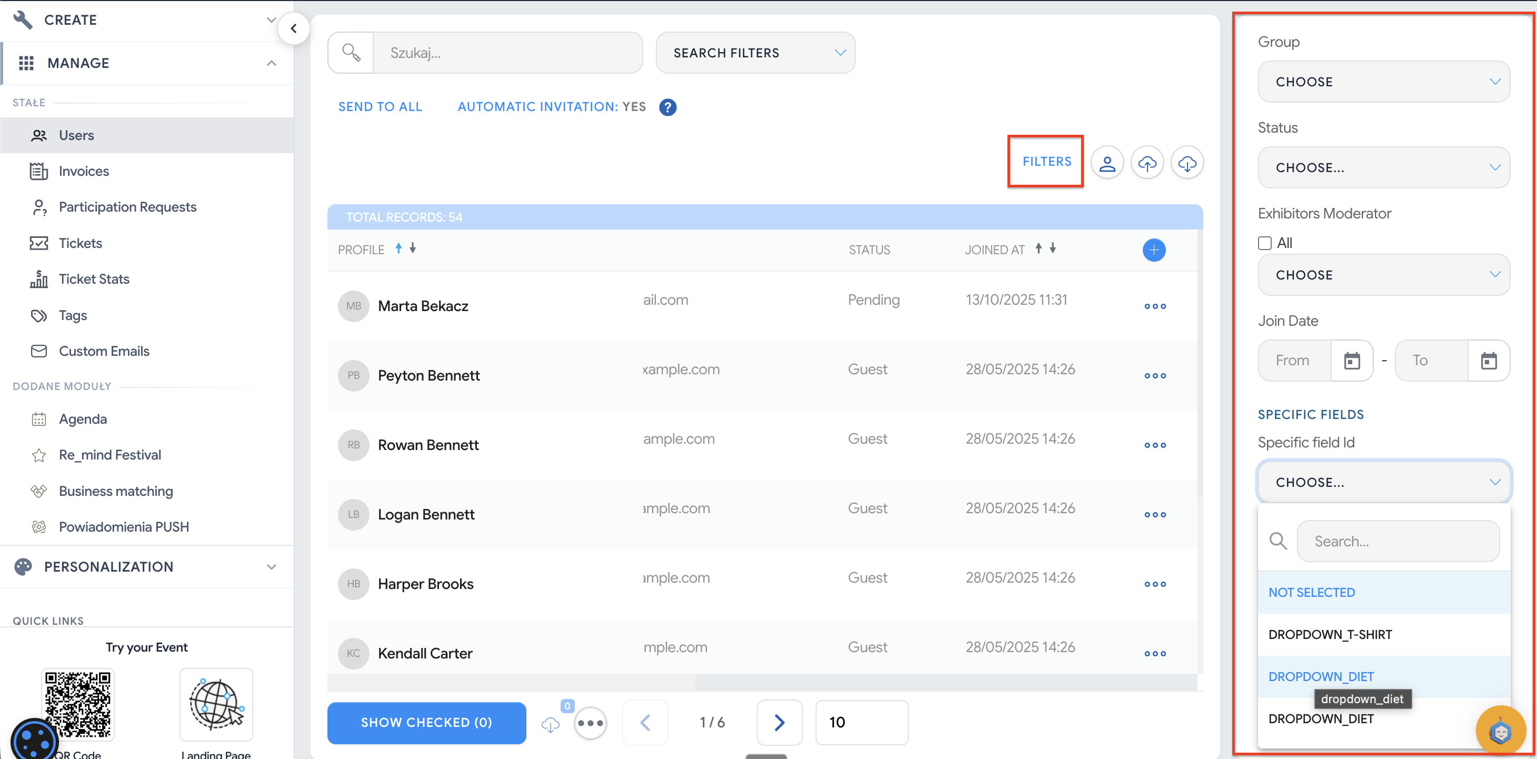Image resolution: width=1537 pixels, height=759 pixels.
Task: Collapse sidebar with the arrow button
Action: click(294, 28)
